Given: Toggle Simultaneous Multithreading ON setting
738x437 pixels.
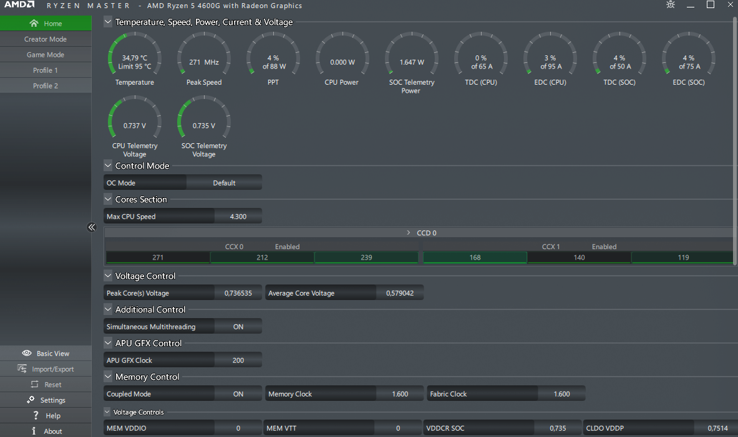Looking at the screenshot, I should [x=238, y=327].
